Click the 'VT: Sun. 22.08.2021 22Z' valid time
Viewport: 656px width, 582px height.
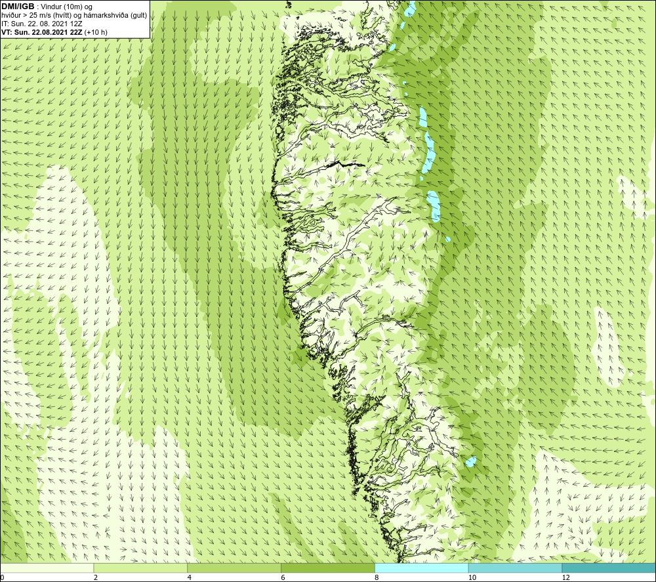point(42,32)
